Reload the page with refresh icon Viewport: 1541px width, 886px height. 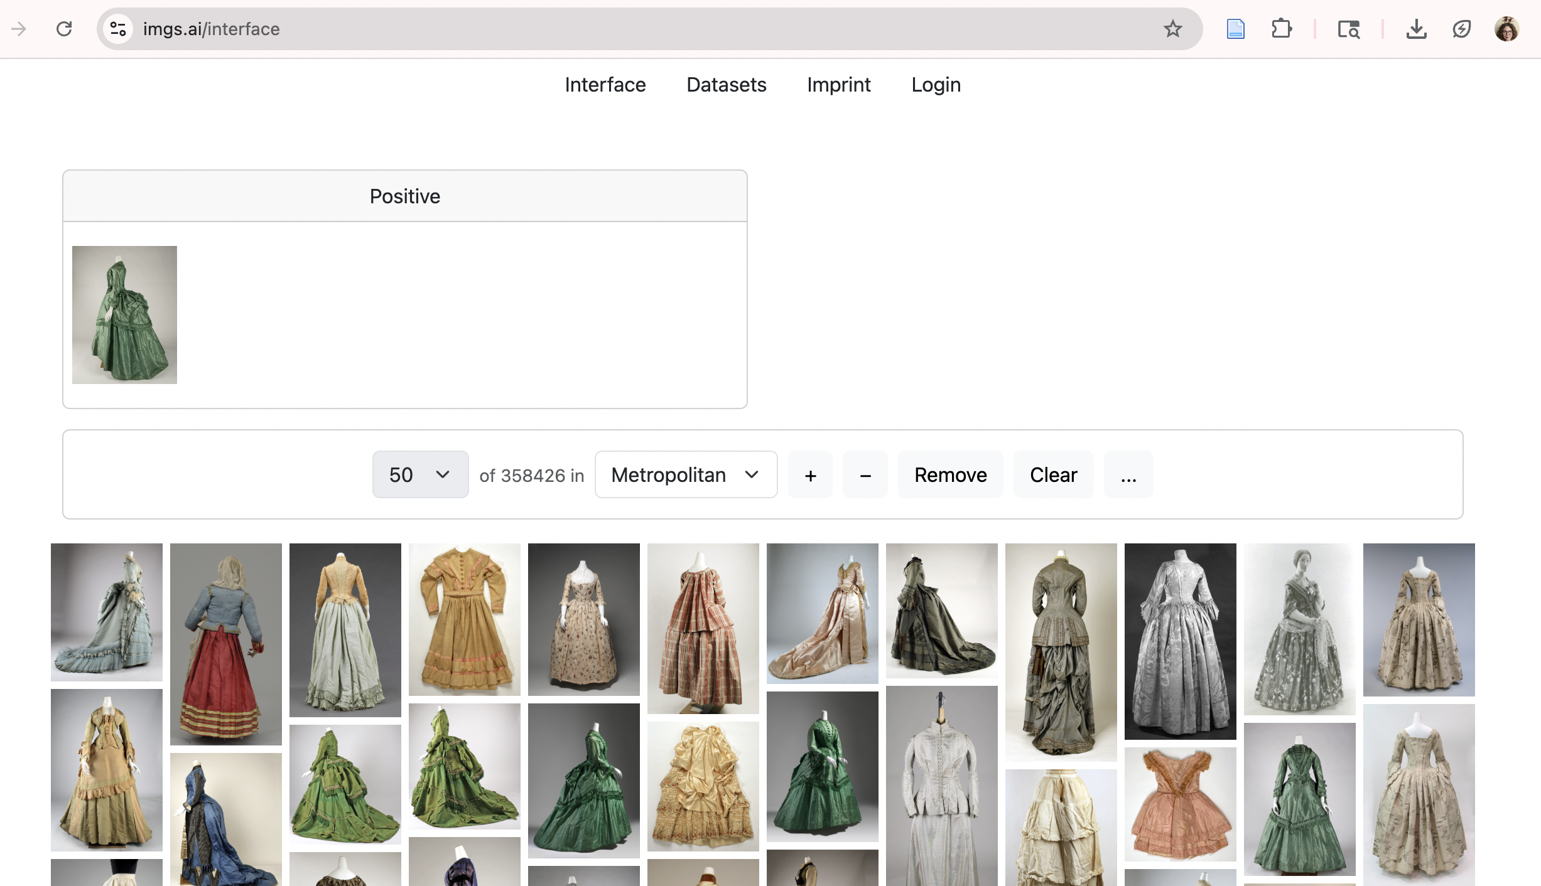64,29
